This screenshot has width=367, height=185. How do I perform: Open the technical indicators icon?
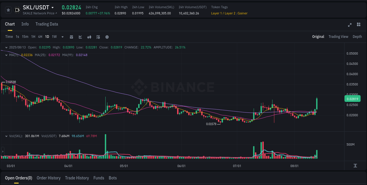click(x=89, y=37)
